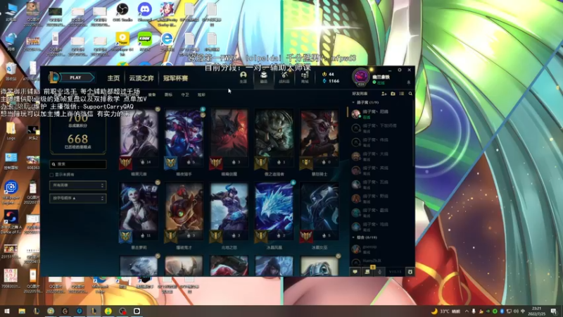Open File Explorer from taskbar
563x317 pixels.
pyautogui.click(x=22, y=311)
